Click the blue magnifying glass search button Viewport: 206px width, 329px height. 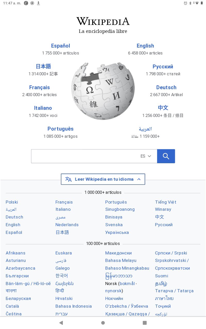pos(166,156)
